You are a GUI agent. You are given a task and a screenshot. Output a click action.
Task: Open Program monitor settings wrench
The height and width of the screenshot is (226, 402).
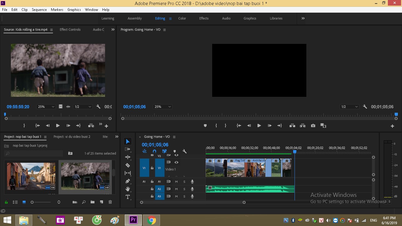[365, 107]
